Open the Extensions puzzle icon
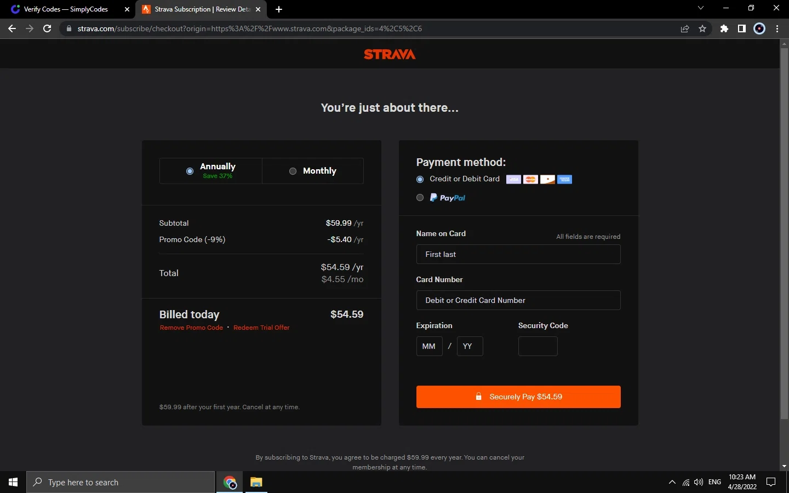 (724, 28)
